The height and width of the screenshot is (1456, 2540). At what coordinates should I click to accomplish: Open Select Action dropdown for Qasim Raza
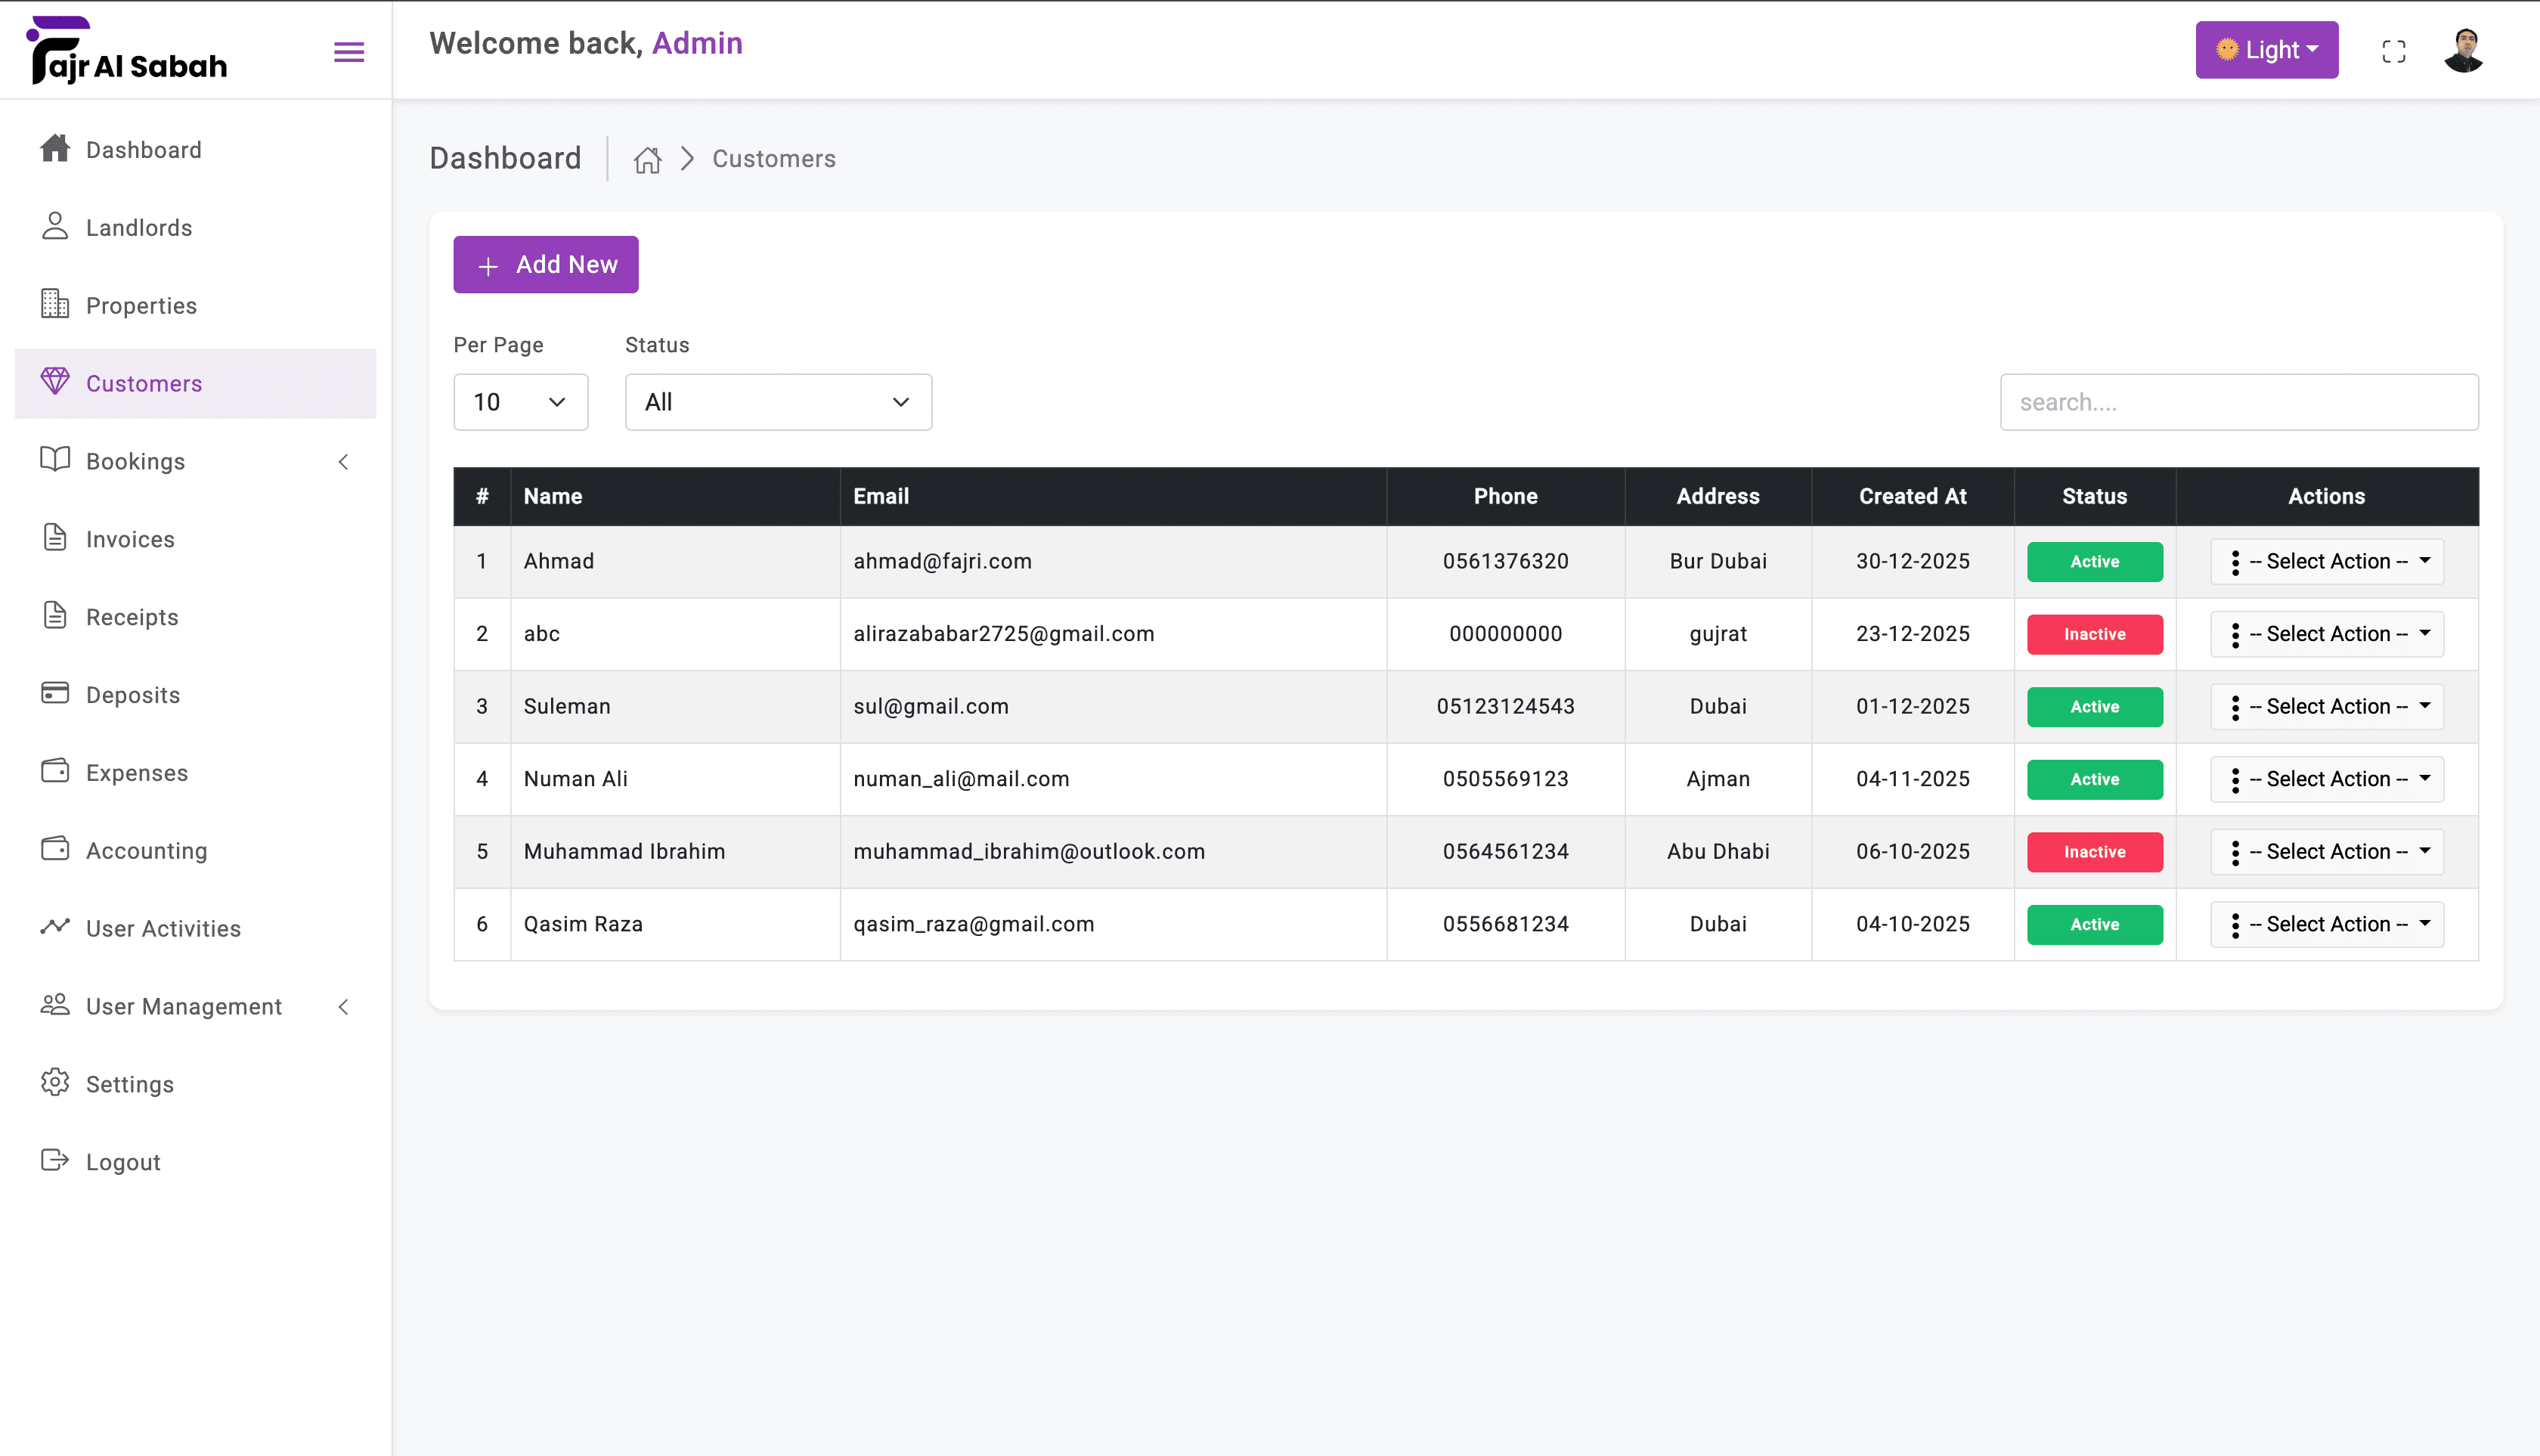coord(2326,925)
